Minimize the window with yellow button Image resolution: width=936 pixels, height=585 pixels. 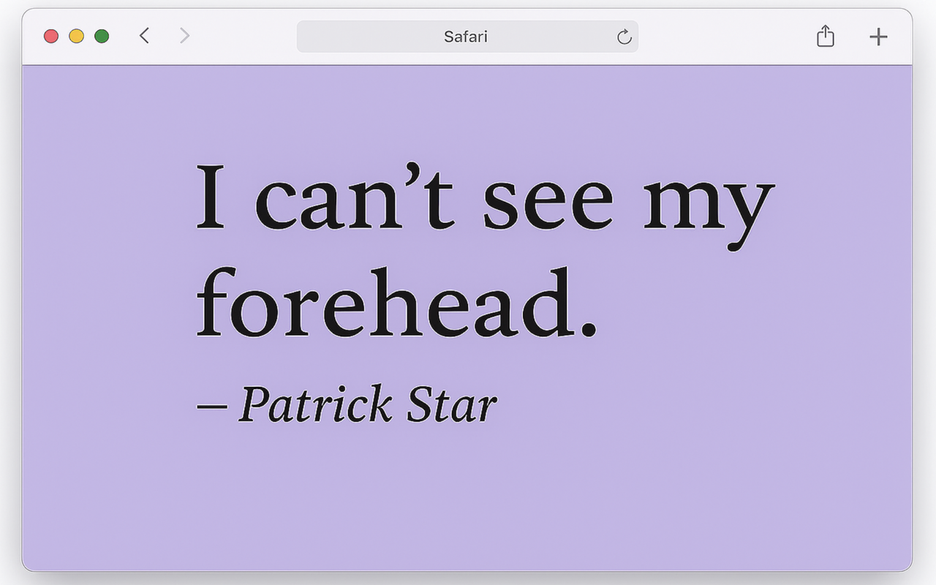76,36
